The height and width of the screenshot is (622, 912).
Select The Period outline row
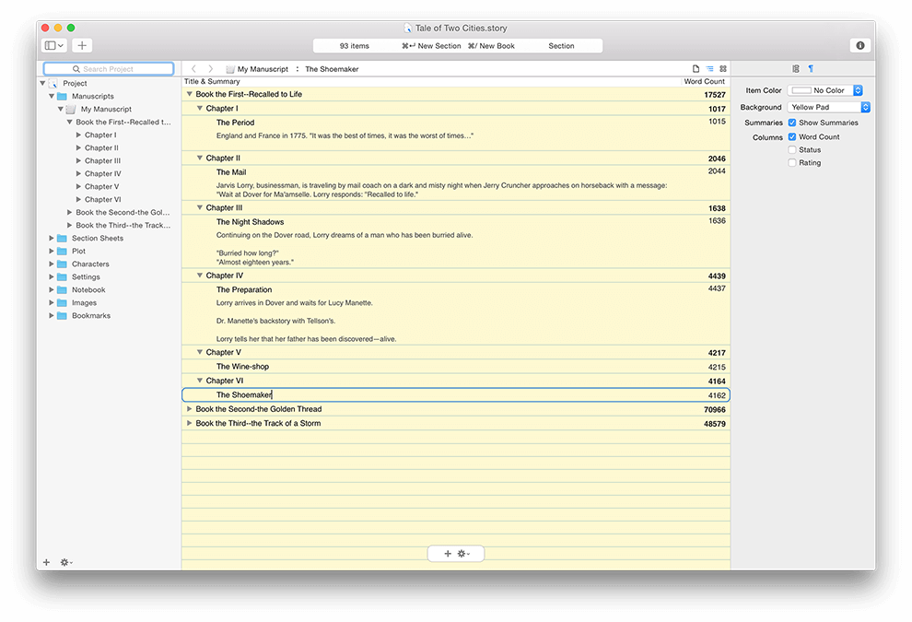click(x=456, y=133)
